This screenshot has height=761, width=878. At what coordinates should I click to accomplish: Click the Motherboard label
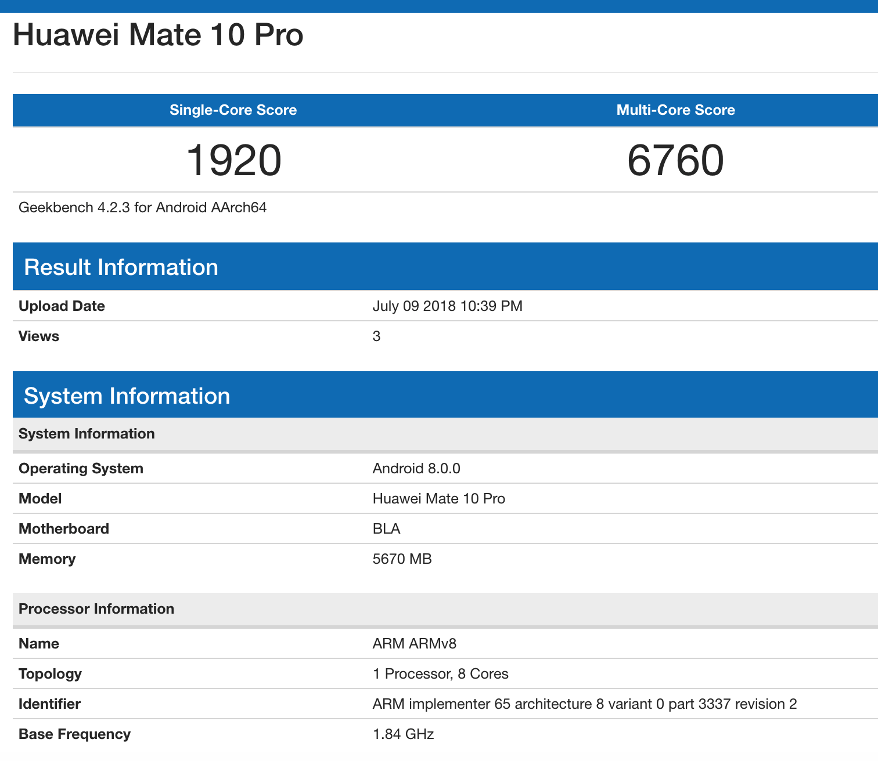point(64,529)
